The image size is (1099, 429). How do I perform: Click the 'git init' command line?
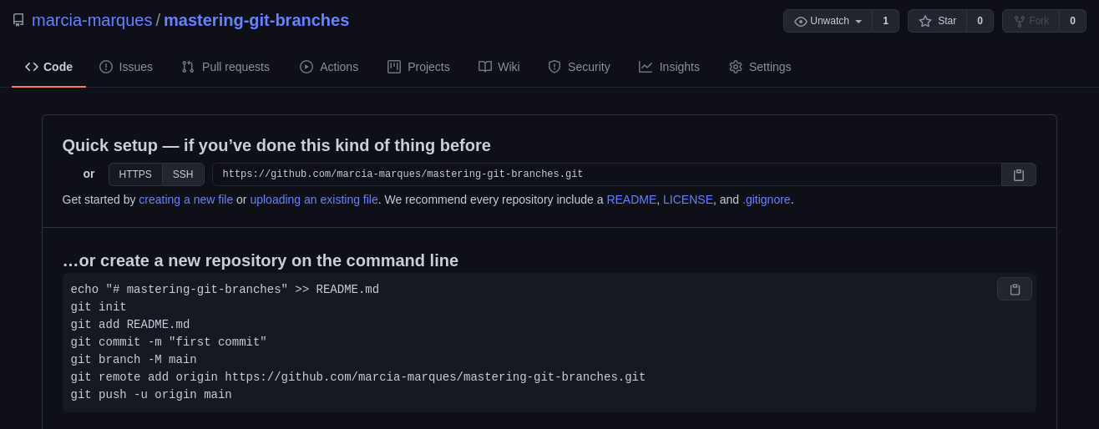tap(99, 307)
